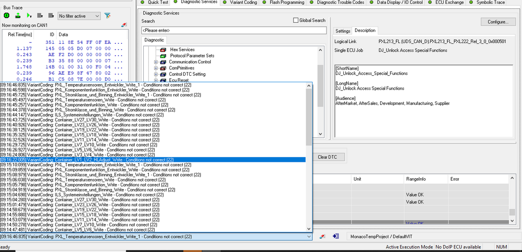Click the green play trace button

point(29,16)
